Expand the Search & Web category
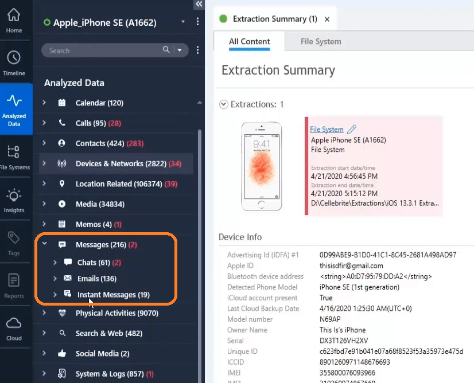 click(x=44, y=333)
